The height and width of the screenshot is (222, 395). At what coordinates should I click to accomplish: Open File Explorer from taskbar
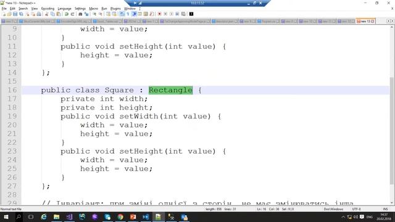tap(57, 216)
